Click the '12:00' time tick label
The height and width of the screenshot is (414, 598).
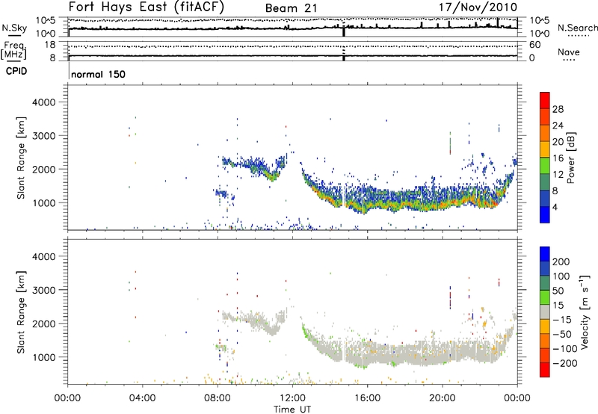coord(292,398)
